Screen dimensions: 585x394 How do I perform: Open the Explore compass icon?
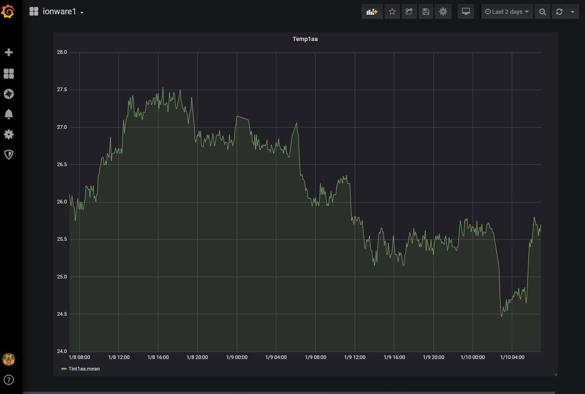coord(9,93)
